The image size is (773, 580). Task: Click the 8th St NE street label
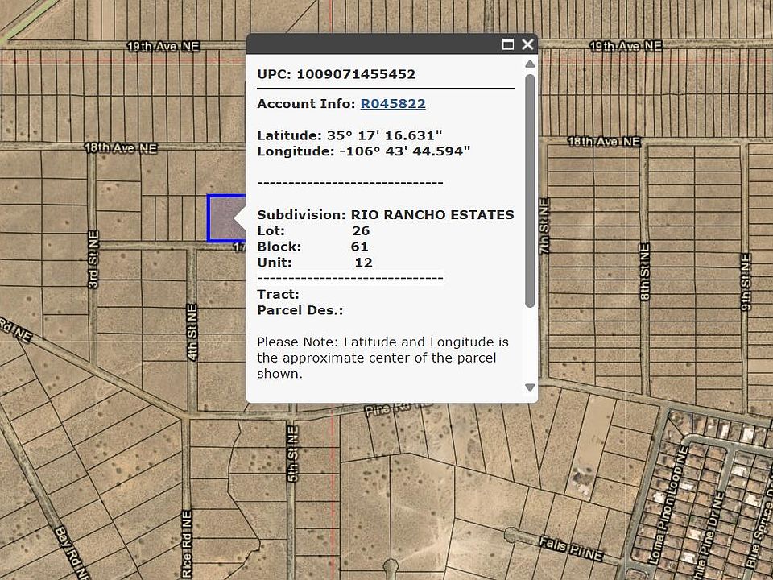(x=645, y=271)
